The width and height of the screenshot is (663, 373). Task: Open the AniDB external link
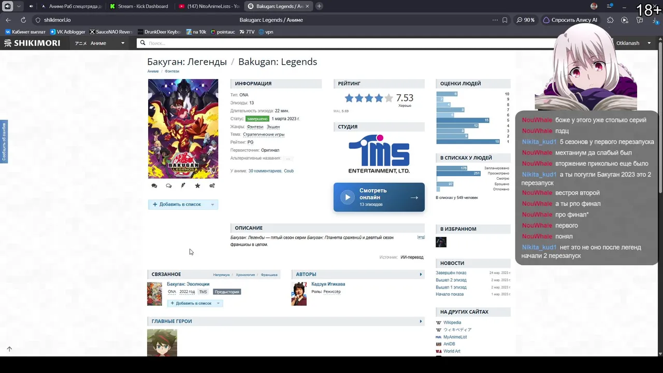pyautogui.click(x=449, y=344)
